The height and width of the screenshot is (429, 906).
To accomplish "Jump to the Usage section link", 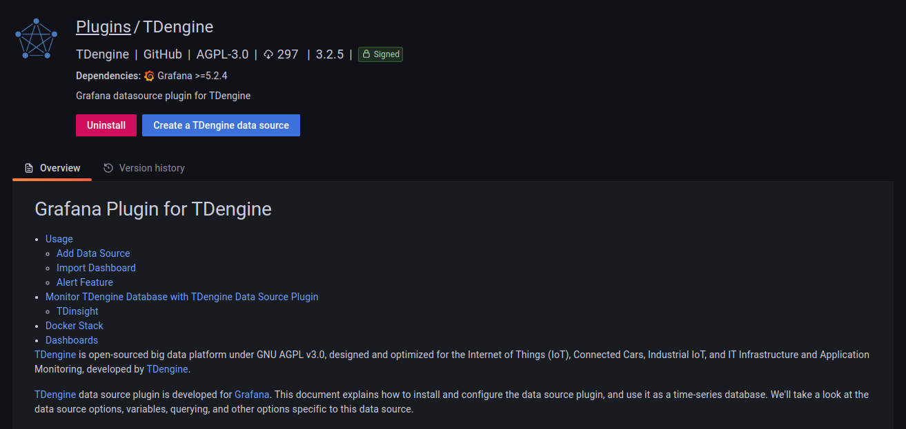I will point(59,239).
